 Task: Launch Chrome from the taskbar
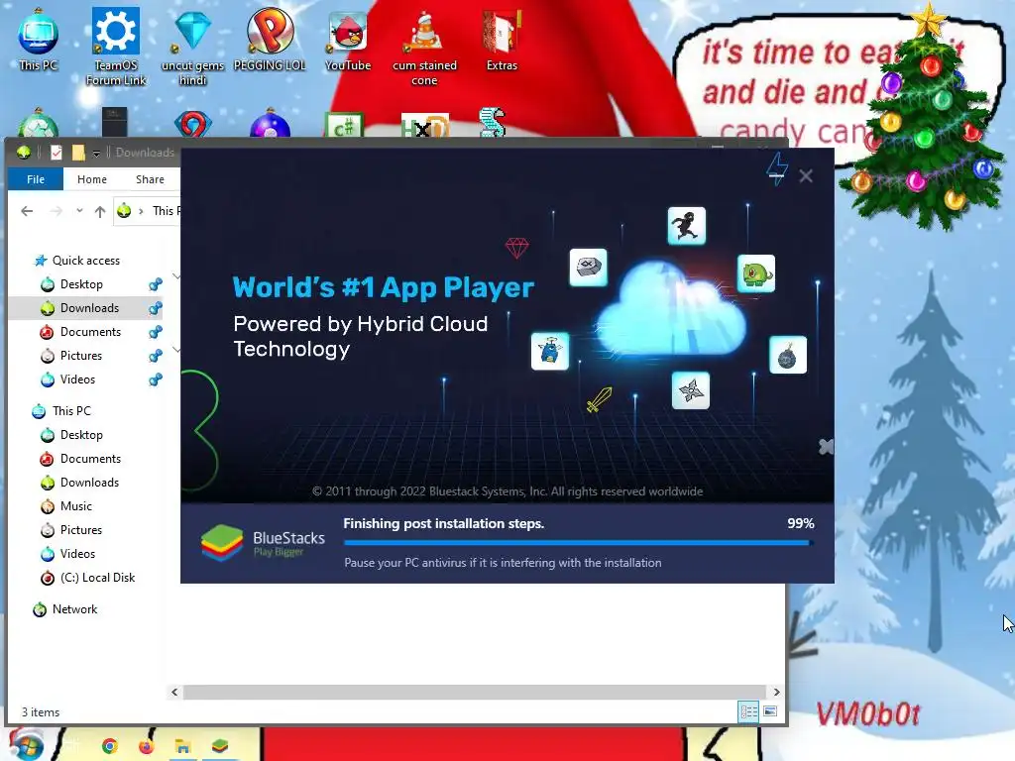(x=109, y=746)
